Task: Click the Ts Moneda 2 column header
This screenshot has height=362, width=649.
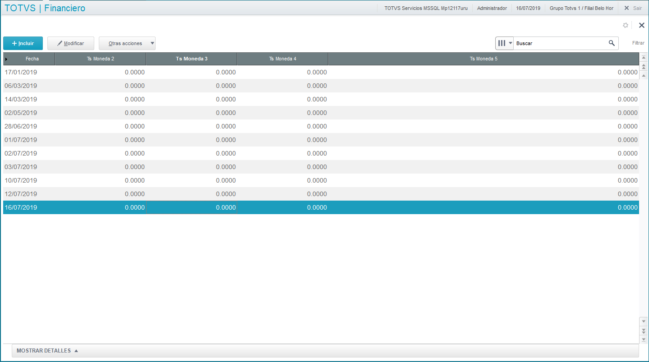Action: (x=101, y=59)
